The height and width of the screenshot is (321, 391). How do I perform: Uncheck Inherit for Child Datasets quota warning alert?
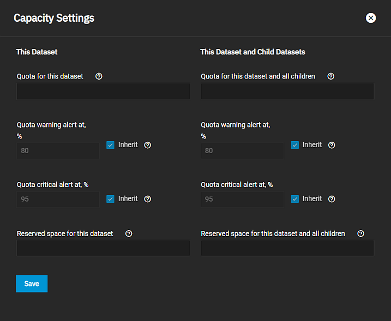(295, 145)
